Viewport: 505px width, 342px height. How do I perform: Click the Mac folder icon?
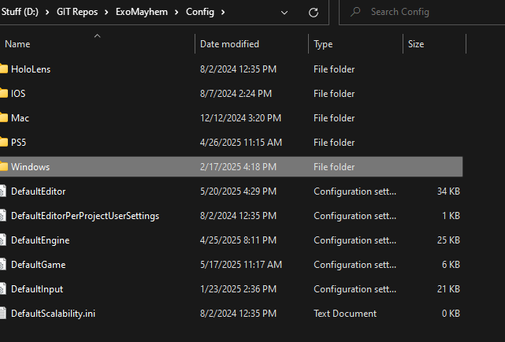coord(3,118)
